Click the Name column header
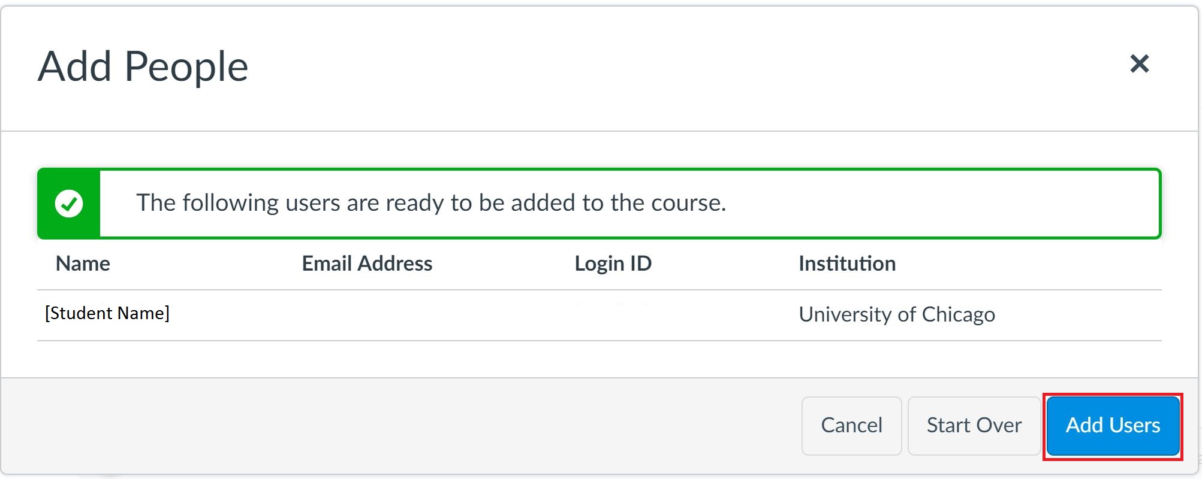The height and width of the screenshot is (479, 1202). [x=82, y=263]
